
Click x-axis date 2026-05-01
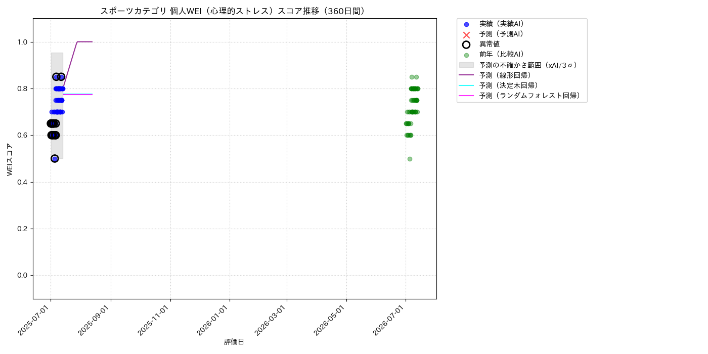[x=331, y=320]
